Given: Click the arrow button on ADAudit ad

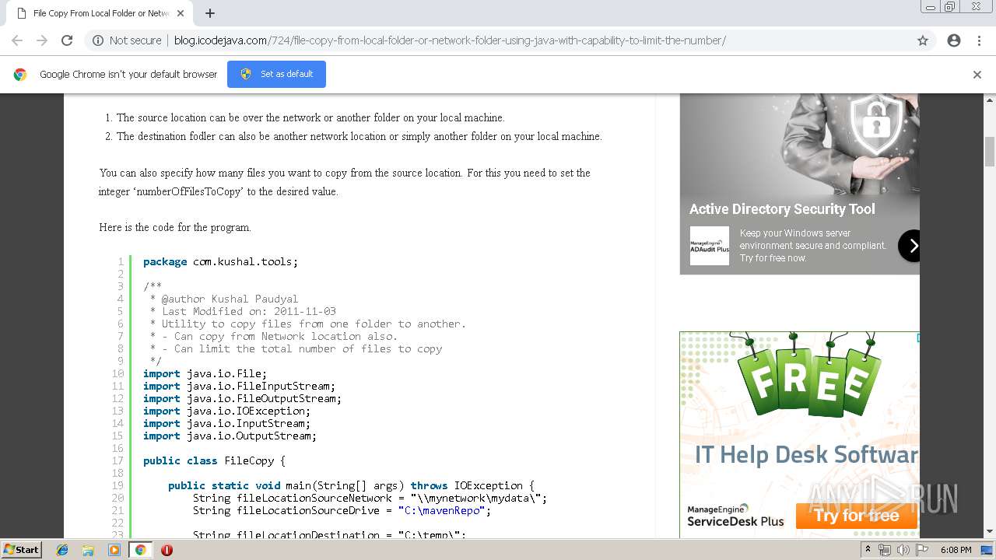Looking at the screenshot, I should [910, 246].
